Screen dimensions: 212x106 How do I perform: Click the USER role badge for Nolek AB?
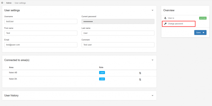point(102,73)
